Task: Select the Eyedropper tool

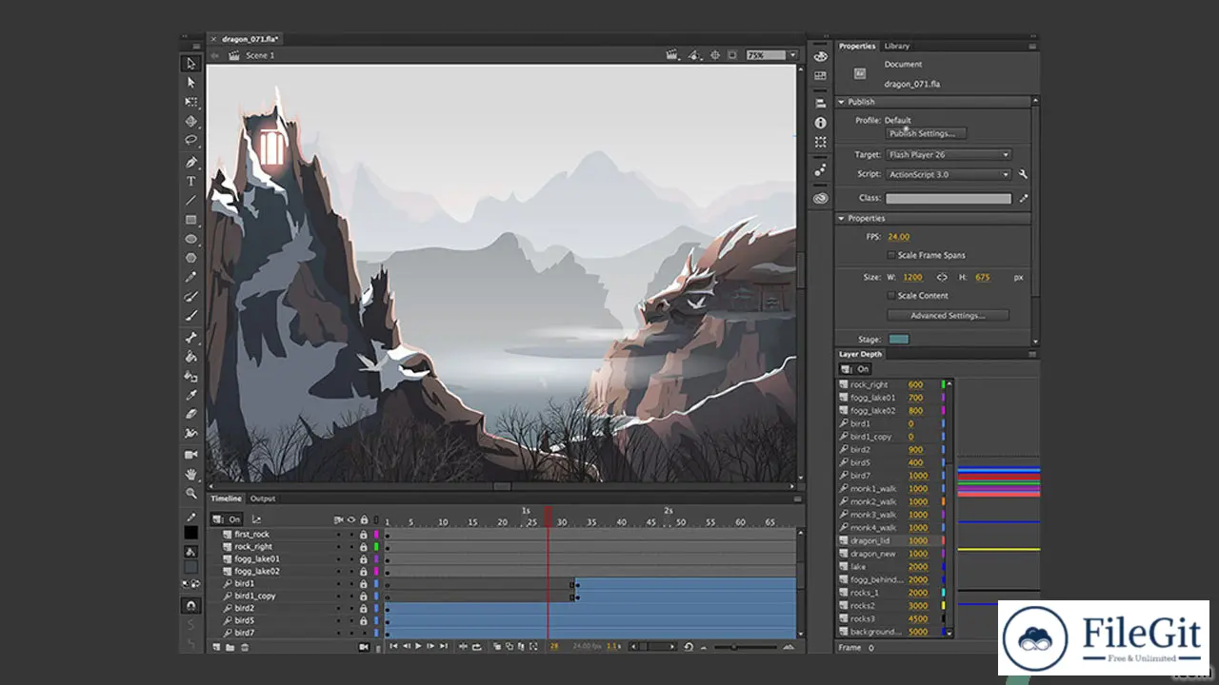Action: [x=190, y=395]
